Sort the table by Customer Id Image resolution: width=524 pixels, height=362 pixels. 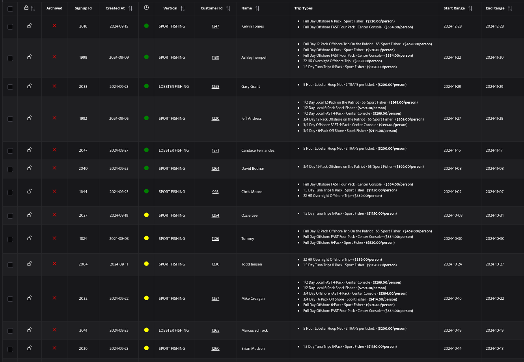tap(228, 8)
